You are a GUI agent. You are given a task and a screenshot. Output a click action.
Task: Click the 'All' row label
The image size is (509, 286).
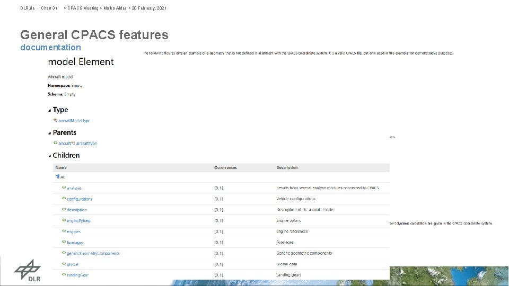[x=63, y=177]
